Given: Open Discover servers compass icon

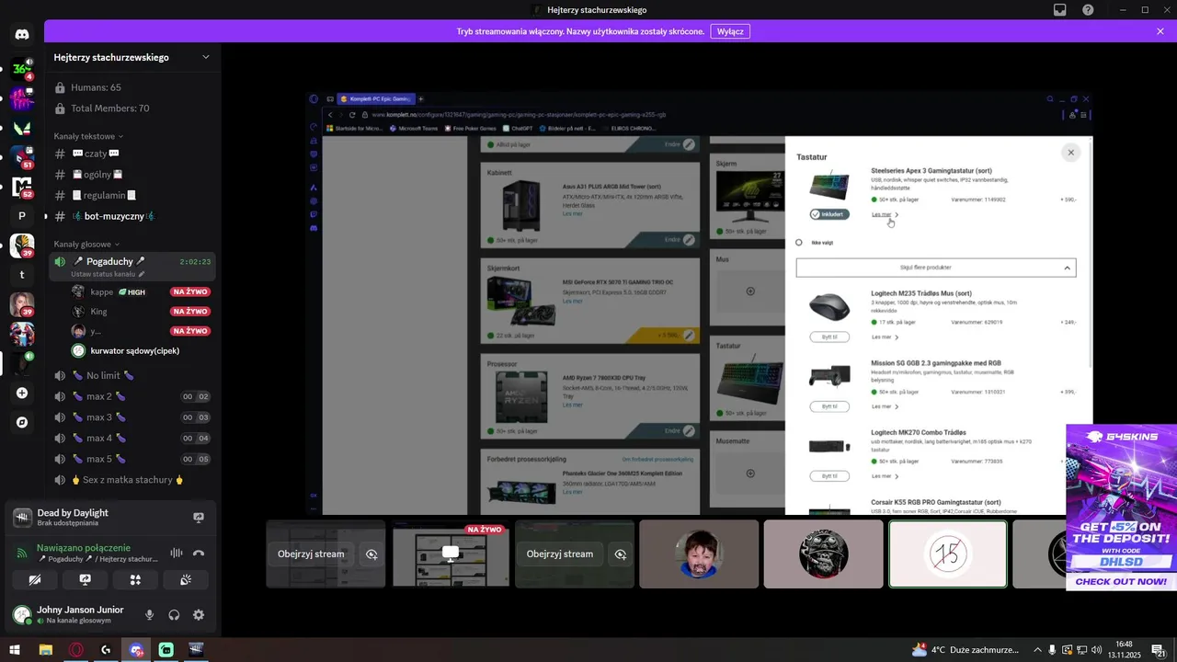Looking at the screenshot, I should 22,422.
